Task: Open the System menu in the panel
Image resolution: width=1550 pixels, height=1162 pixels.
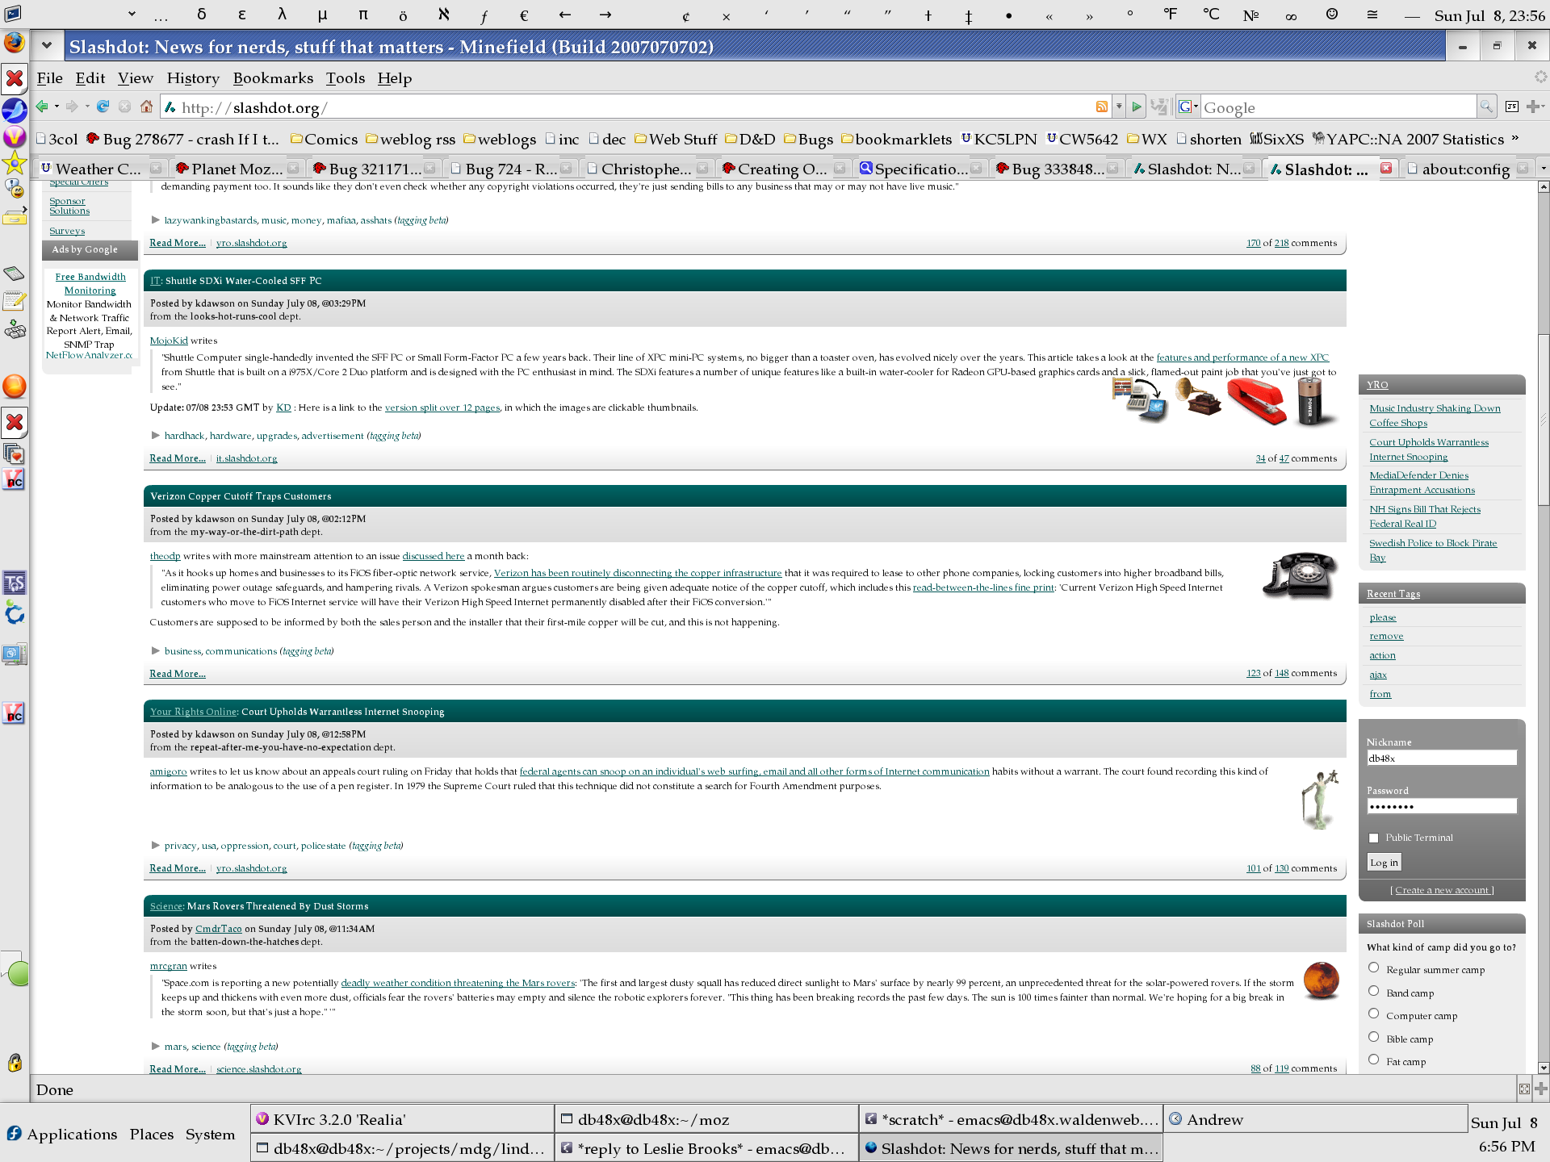Action: pos(210,1134)
